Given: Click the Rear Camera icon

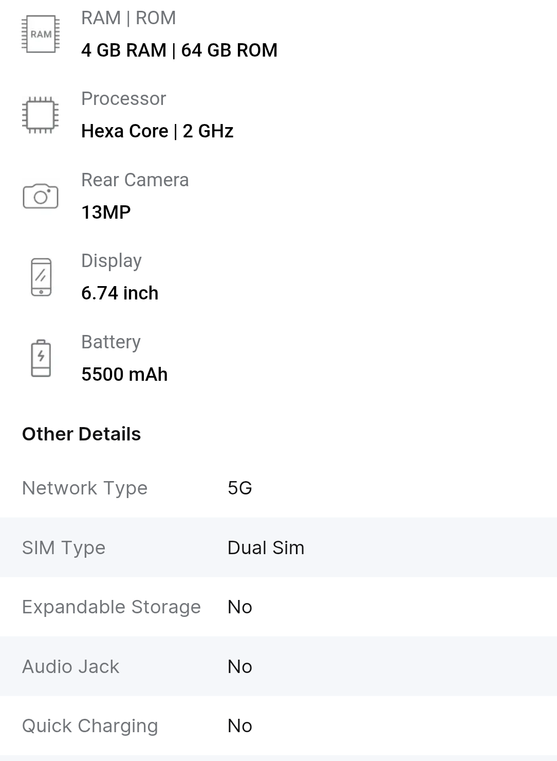Looking at the screenshot, I should 41,196.
